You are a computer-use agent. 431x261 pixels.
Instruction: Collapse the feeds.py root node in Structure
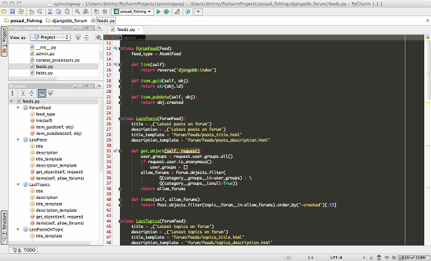[11, 101]
